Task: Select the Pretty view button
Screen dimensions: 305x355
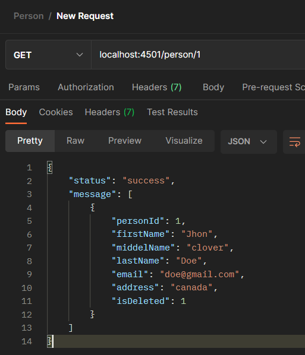Action: pos(30,141)
